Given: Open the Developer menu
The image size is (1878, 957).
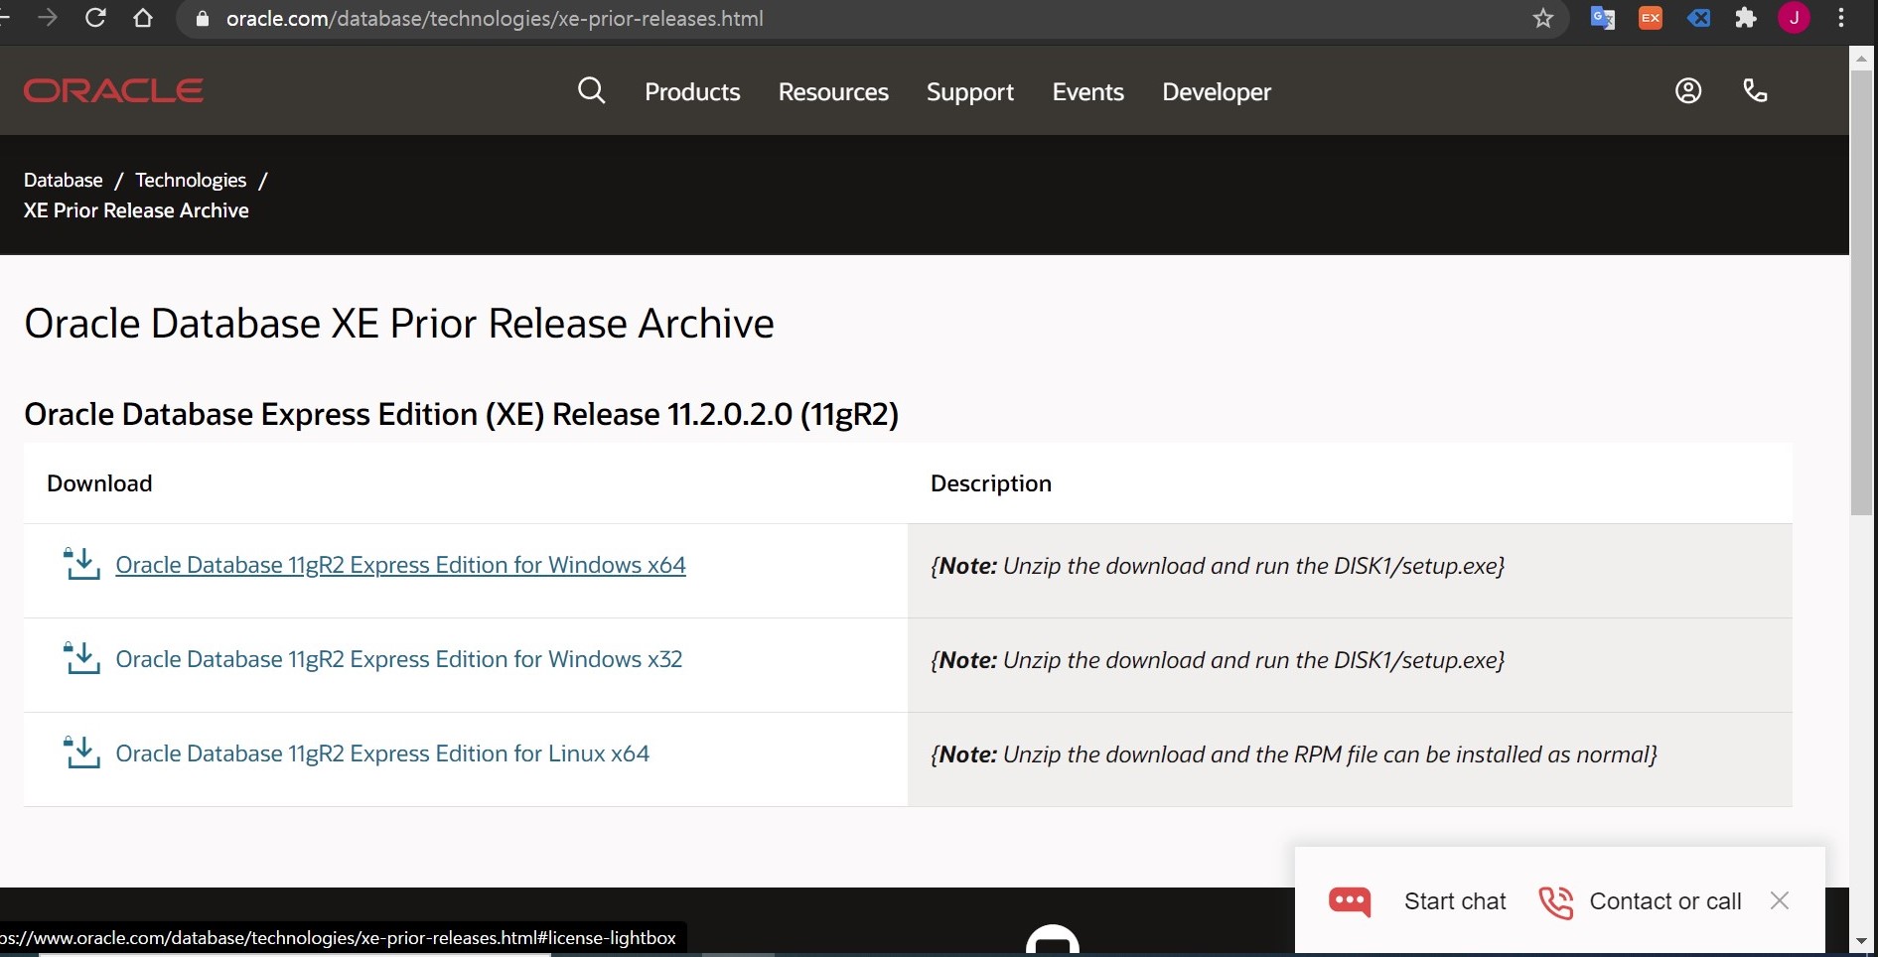Looking at the screenshot, I should (1217, 91).
